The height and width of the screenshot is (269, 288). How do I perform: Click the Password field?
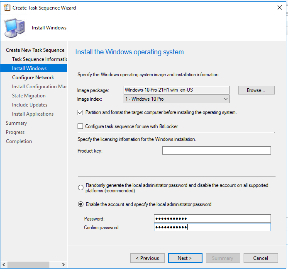click(x=212, y=218)
